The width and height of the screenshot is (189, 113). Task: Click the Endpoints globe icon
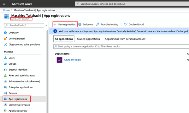[80, 24]
